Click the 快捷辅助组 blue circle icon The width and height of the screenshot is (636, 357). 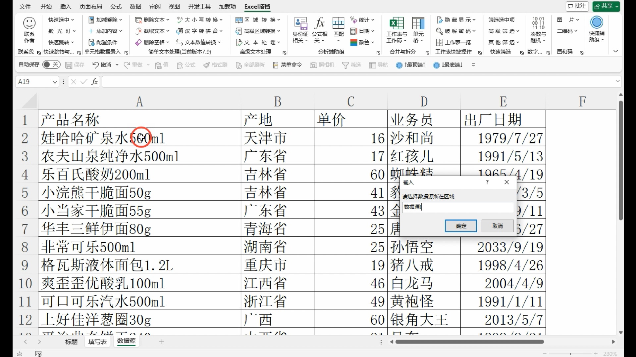pyautogui.click(x=597, y=22)
